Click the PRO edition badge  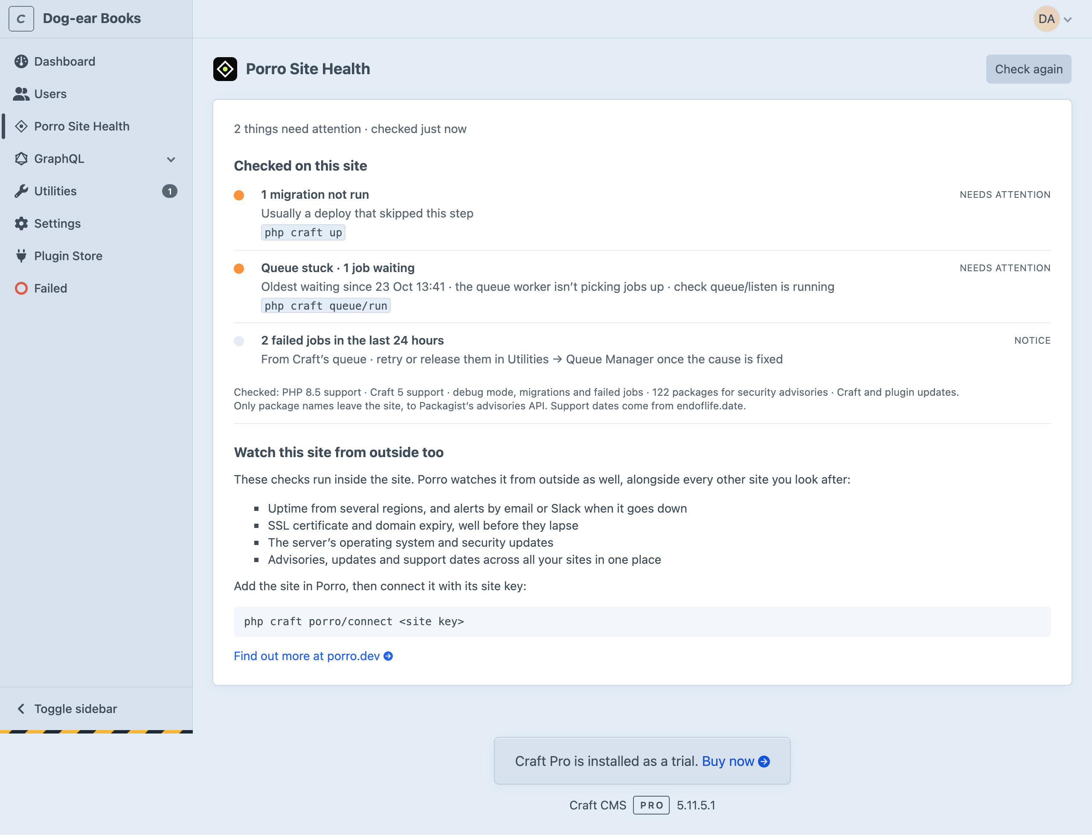pos(651,805)
